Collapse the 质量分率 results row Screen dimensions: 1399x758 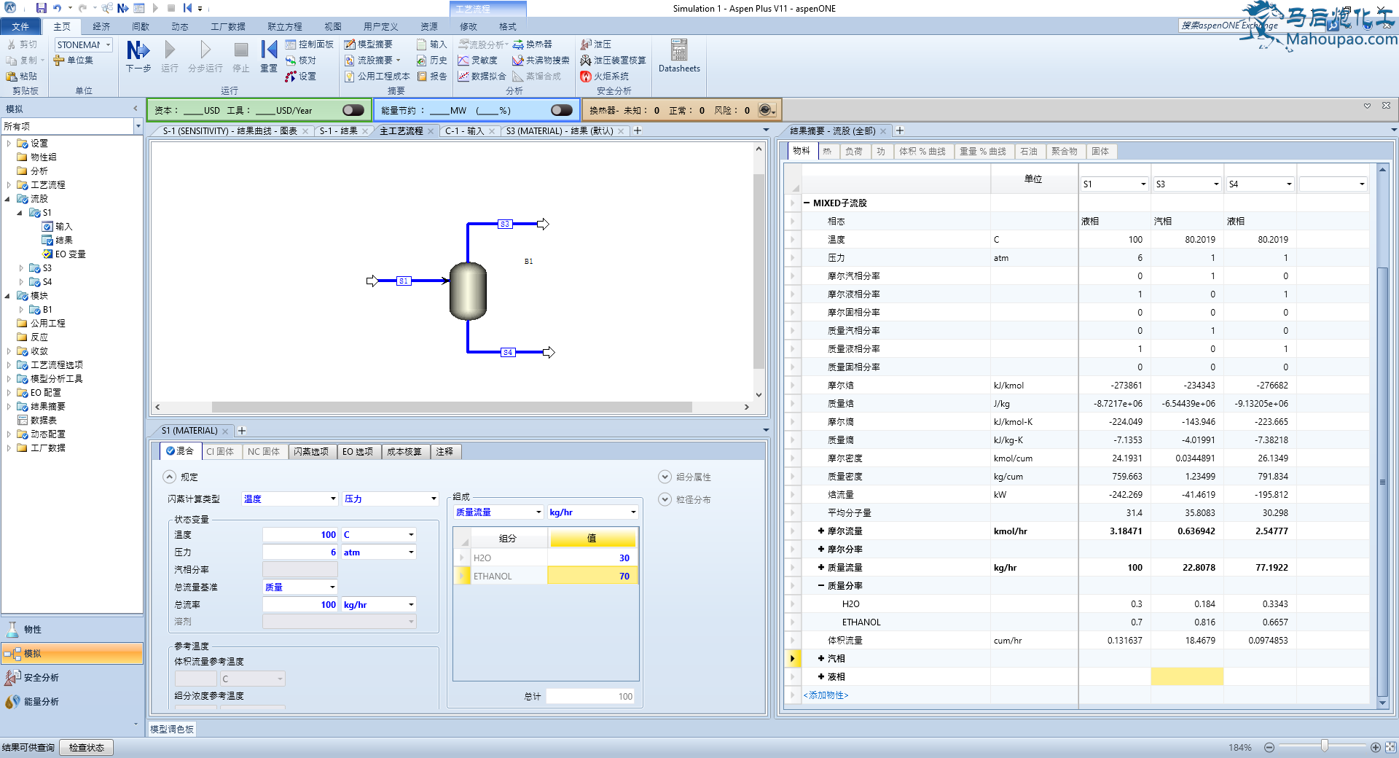[x=821, y=586]
